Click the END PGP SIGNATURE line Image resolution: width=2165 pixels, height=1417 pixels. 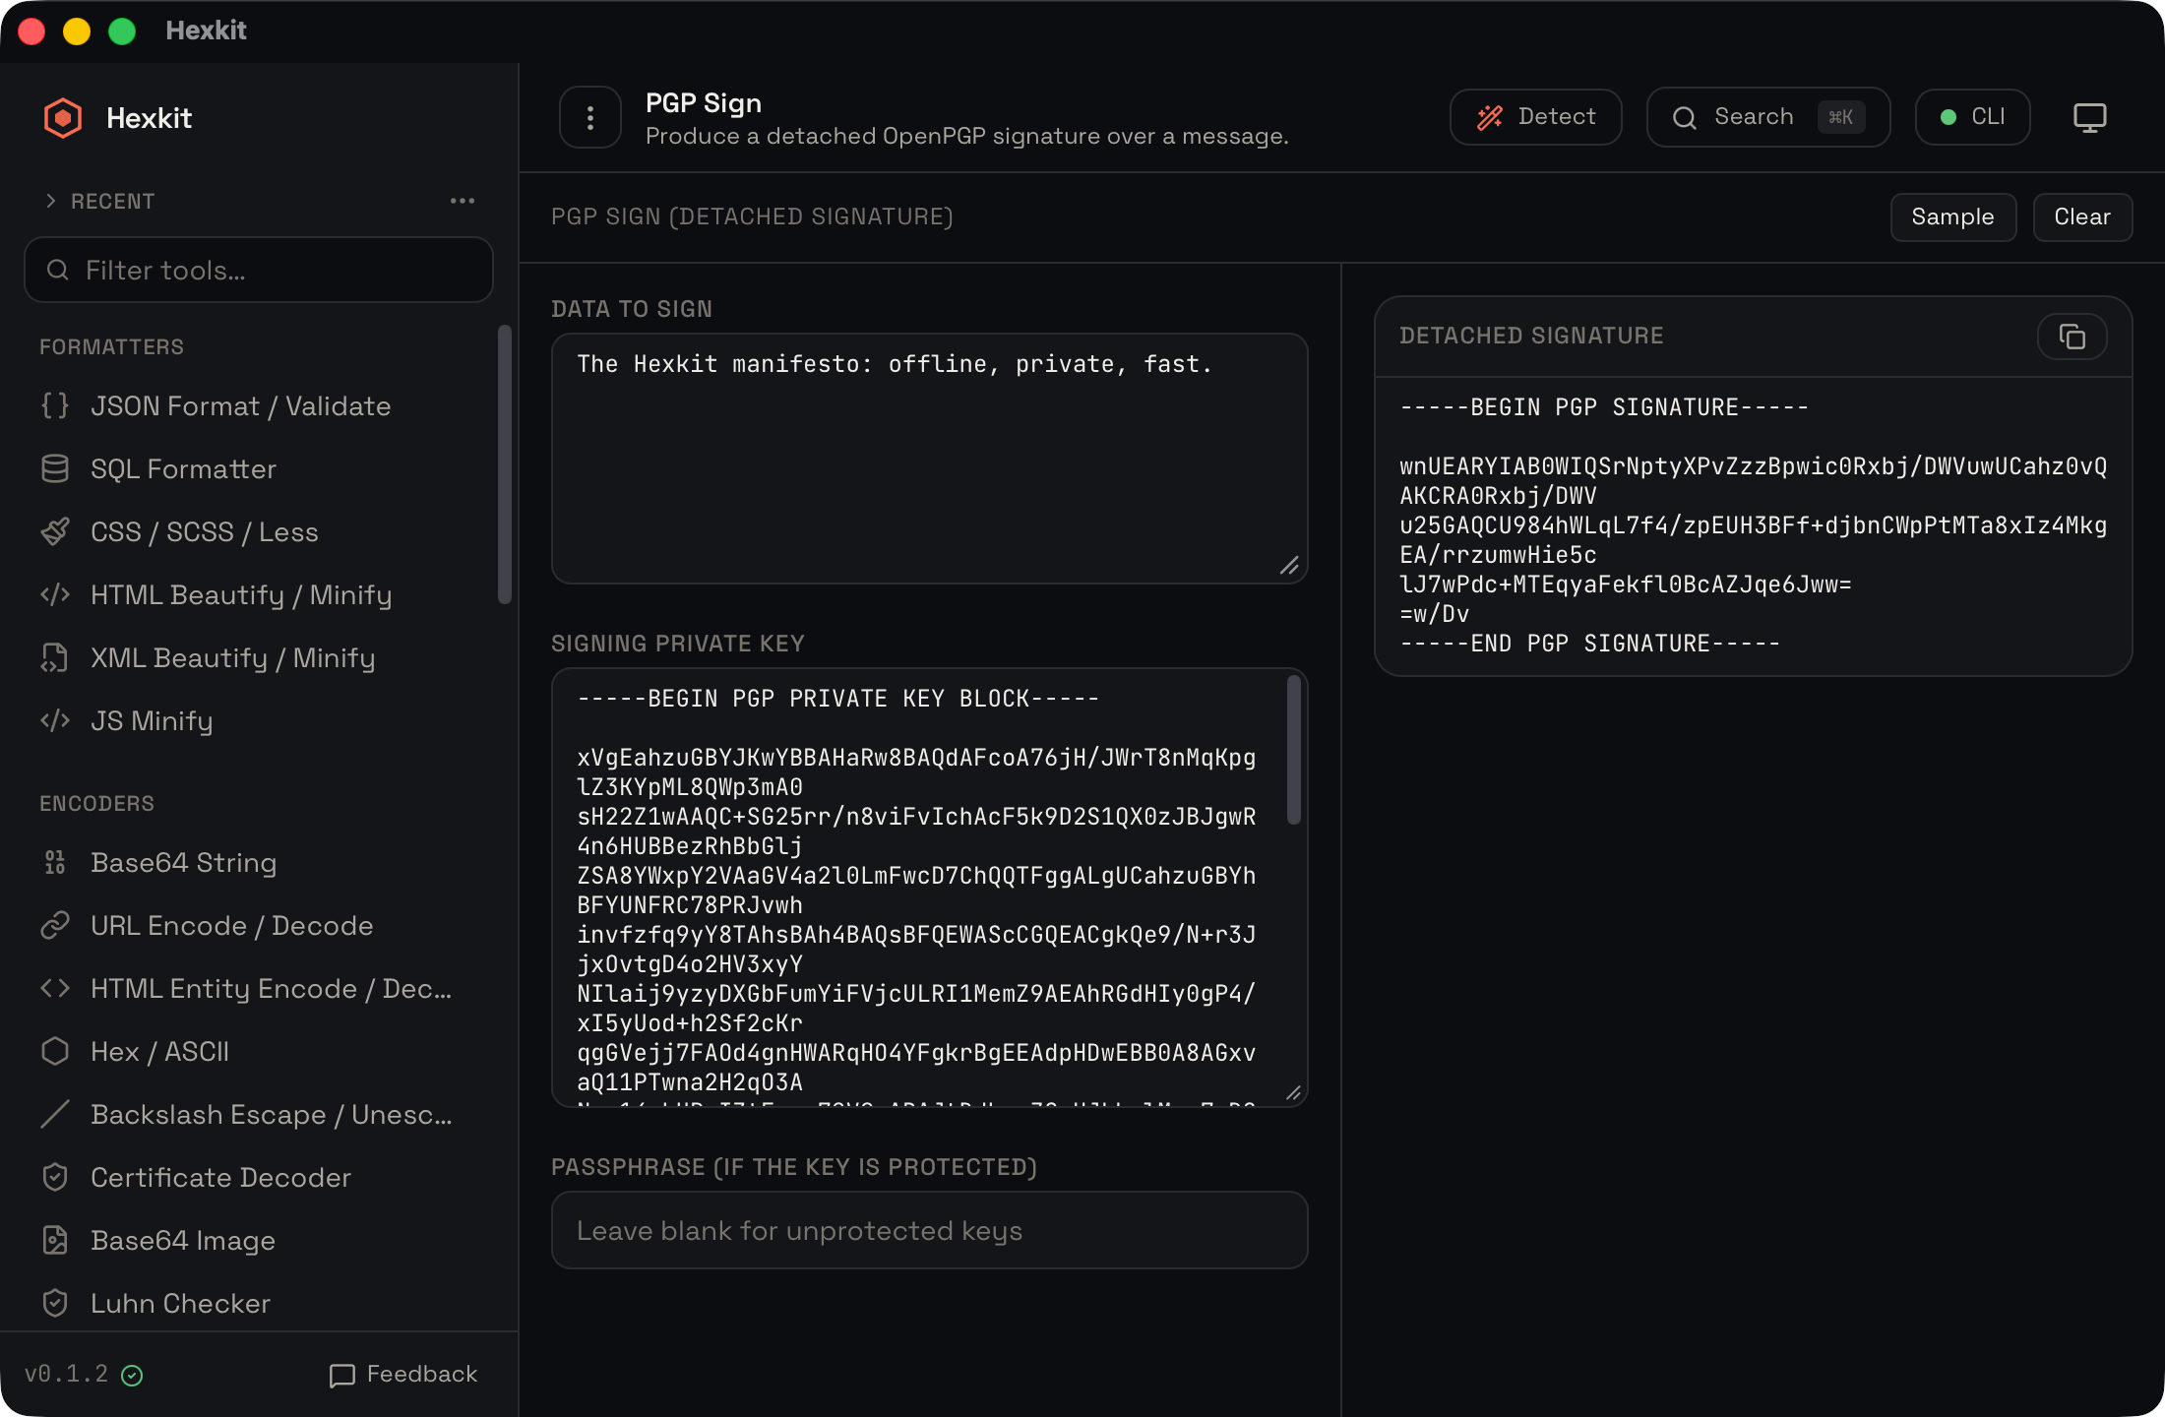coord(1590,644)
